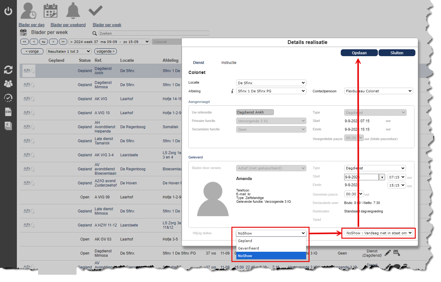
Task: Click the ALFA logo in A VIG 10 row
Action: (x=29, y=113)
